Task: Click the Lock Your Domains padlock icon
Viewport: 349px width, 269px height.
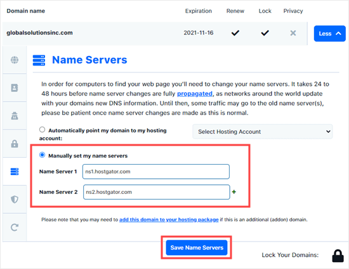Action: [x=338, y=256]
